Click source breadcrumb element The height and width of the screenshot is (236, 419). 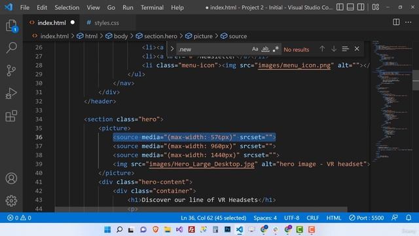(x=238, y=36)
